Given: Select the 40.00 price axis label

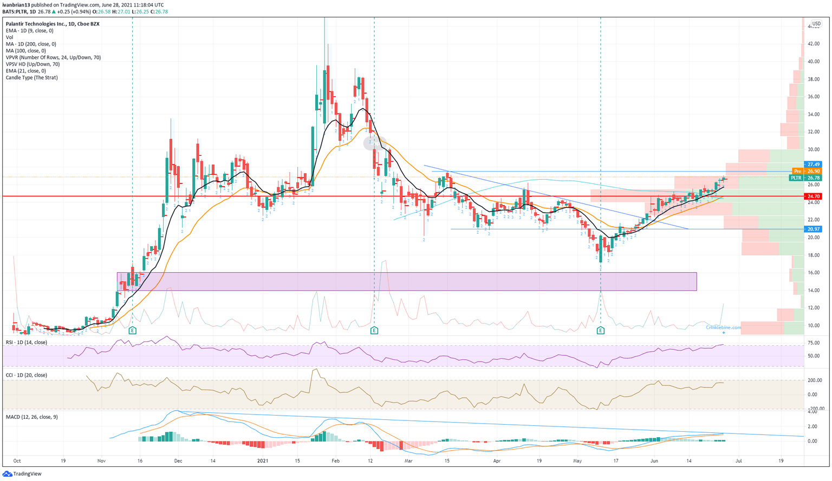Looking at the screenshot, I should click(814, 62).
